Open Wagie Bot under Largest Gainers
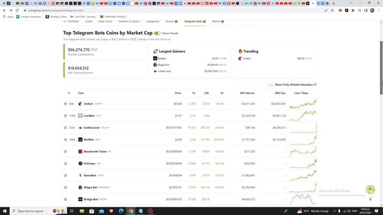 click(163, 65)
